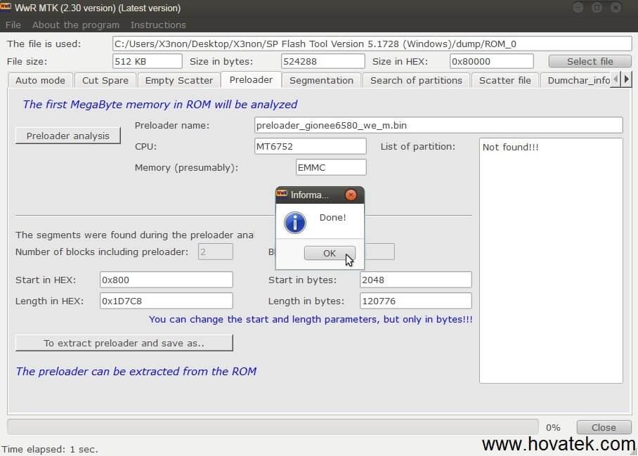Click the blue info icon in dialog
The width and height of the screenshot is (638, 456).
click(x=294, y=222)
